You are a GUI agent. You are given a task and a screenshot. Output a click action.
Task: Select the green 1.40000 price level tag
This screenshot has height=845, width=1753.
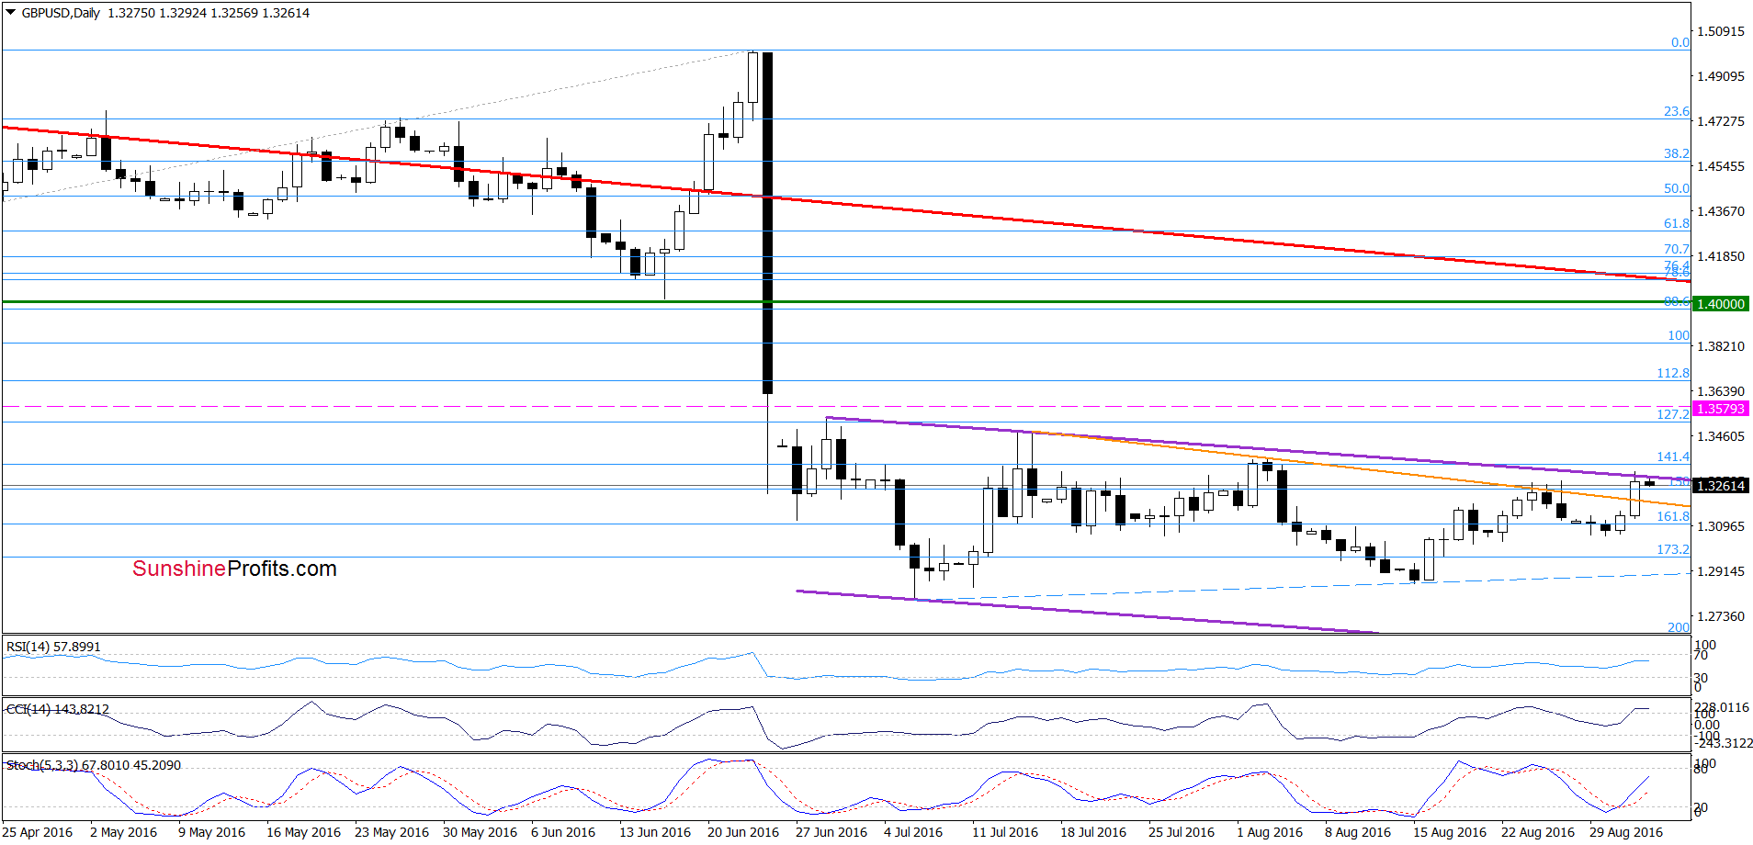tap(1721, 304)
